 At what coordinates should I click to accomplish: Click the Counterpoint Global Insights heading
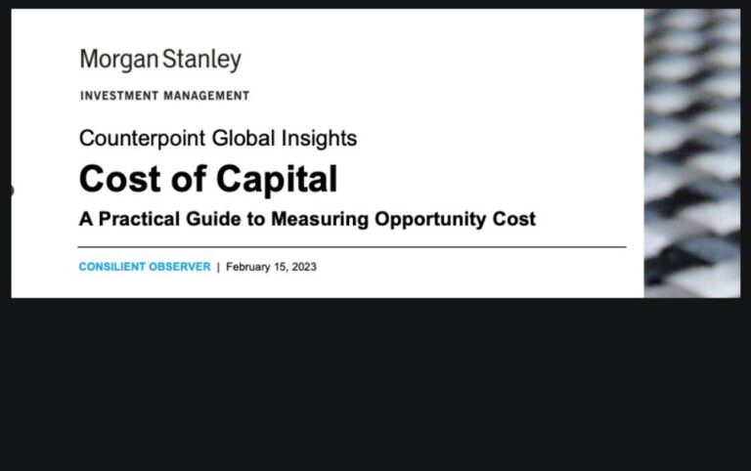(x=218, y=139)
